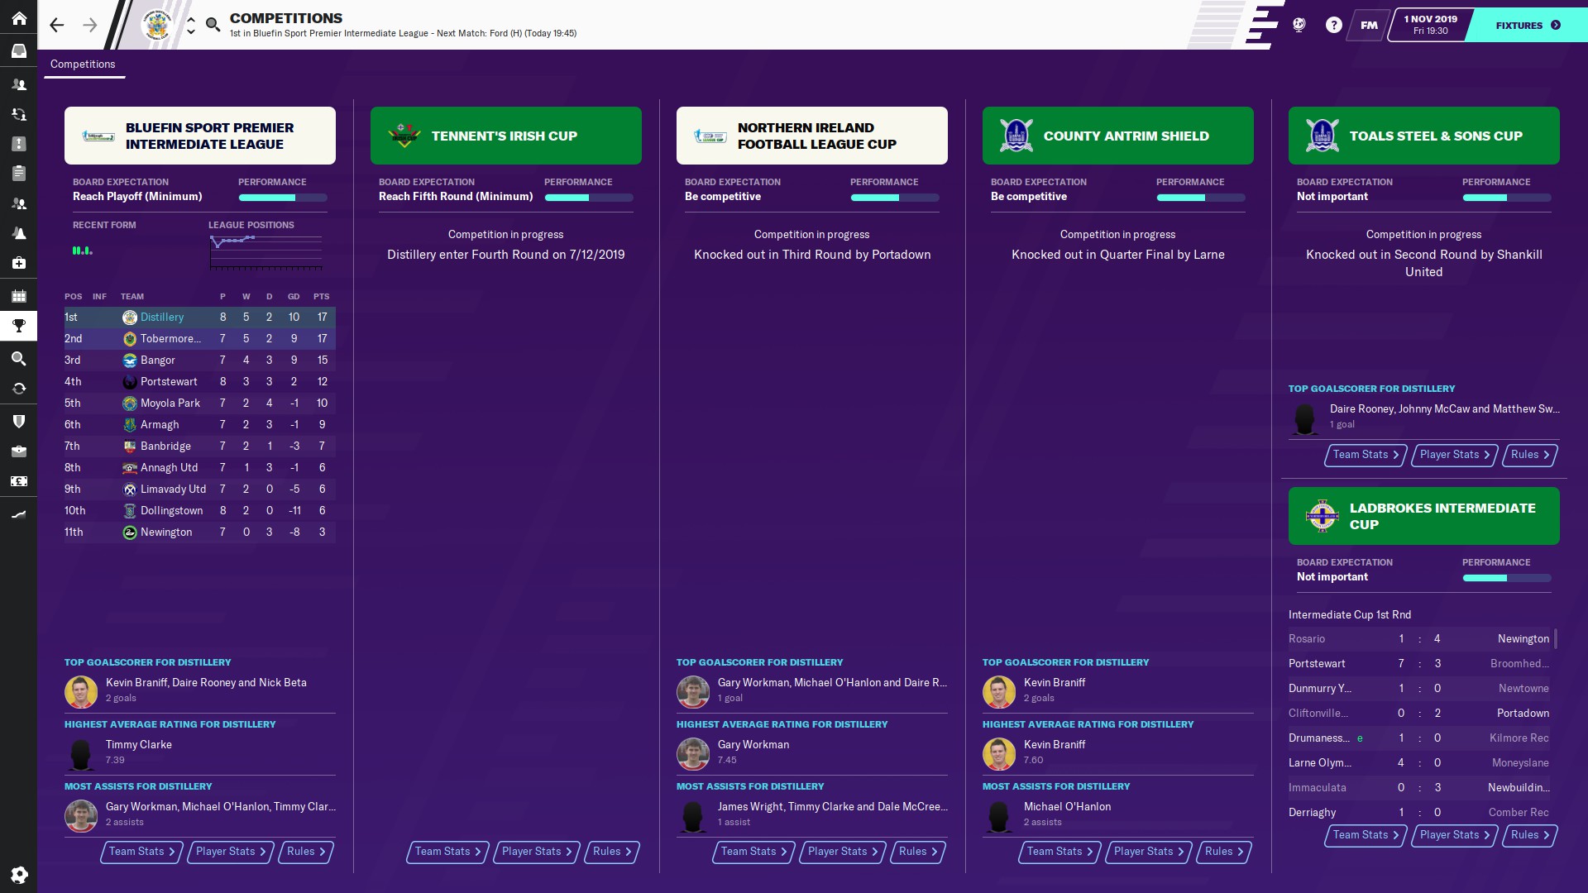Open the Development Centre icon

(18, 514)
